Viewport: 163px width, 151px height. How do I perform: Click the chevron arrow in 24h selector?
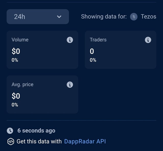[59, 17]
